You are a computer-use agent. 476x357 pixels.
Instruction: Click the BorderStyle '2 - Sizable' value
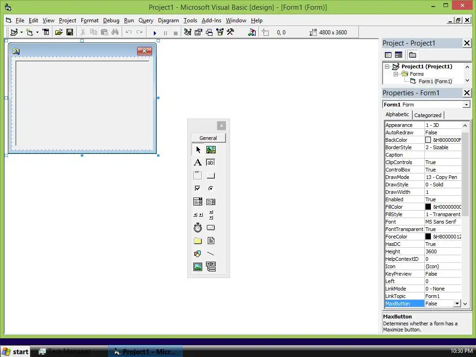[443, 147]
